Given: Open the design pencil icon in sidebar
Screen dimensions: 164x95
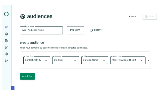Looking at the screenshot, I should pyautogui.click(x=6, y=47).
